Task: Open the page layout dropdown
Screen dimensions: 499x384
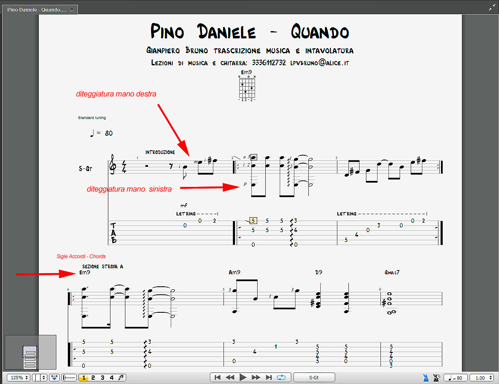Action: coord(40,378)
